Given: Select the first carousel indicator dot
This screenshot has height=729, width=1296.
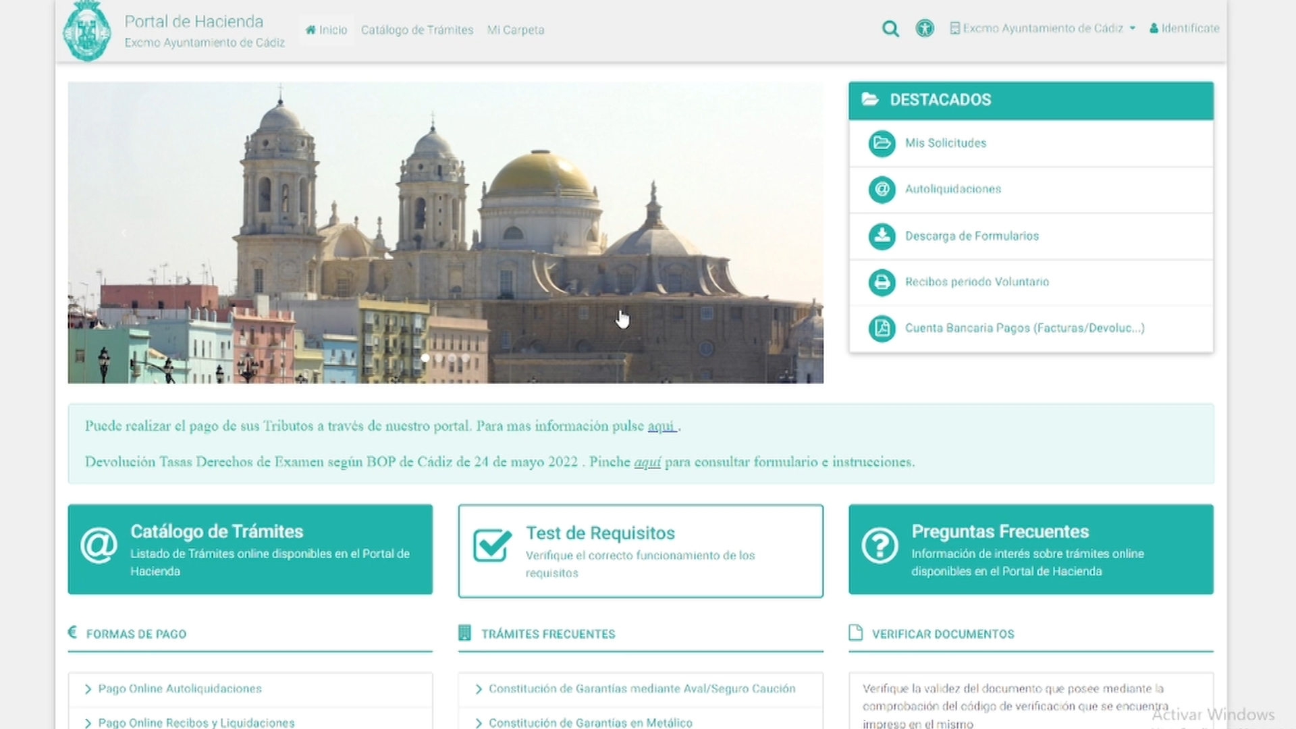Looking at the screenshot, I should [x=425, y=358].
